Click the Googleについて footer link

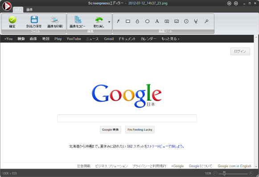coord(200,166)
